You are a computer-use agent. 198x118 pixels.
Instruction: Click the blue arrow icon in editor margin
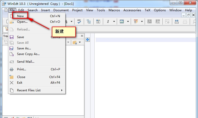click(87, 40)
